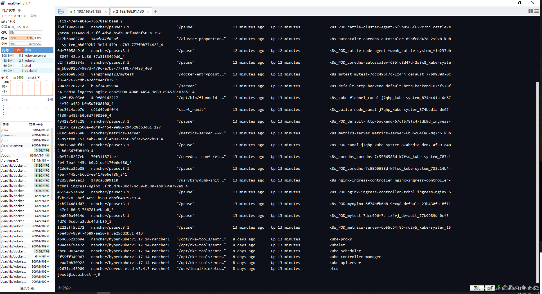
Task: Select the etcd process row in sidebar
Action: [x=27, y=66]
